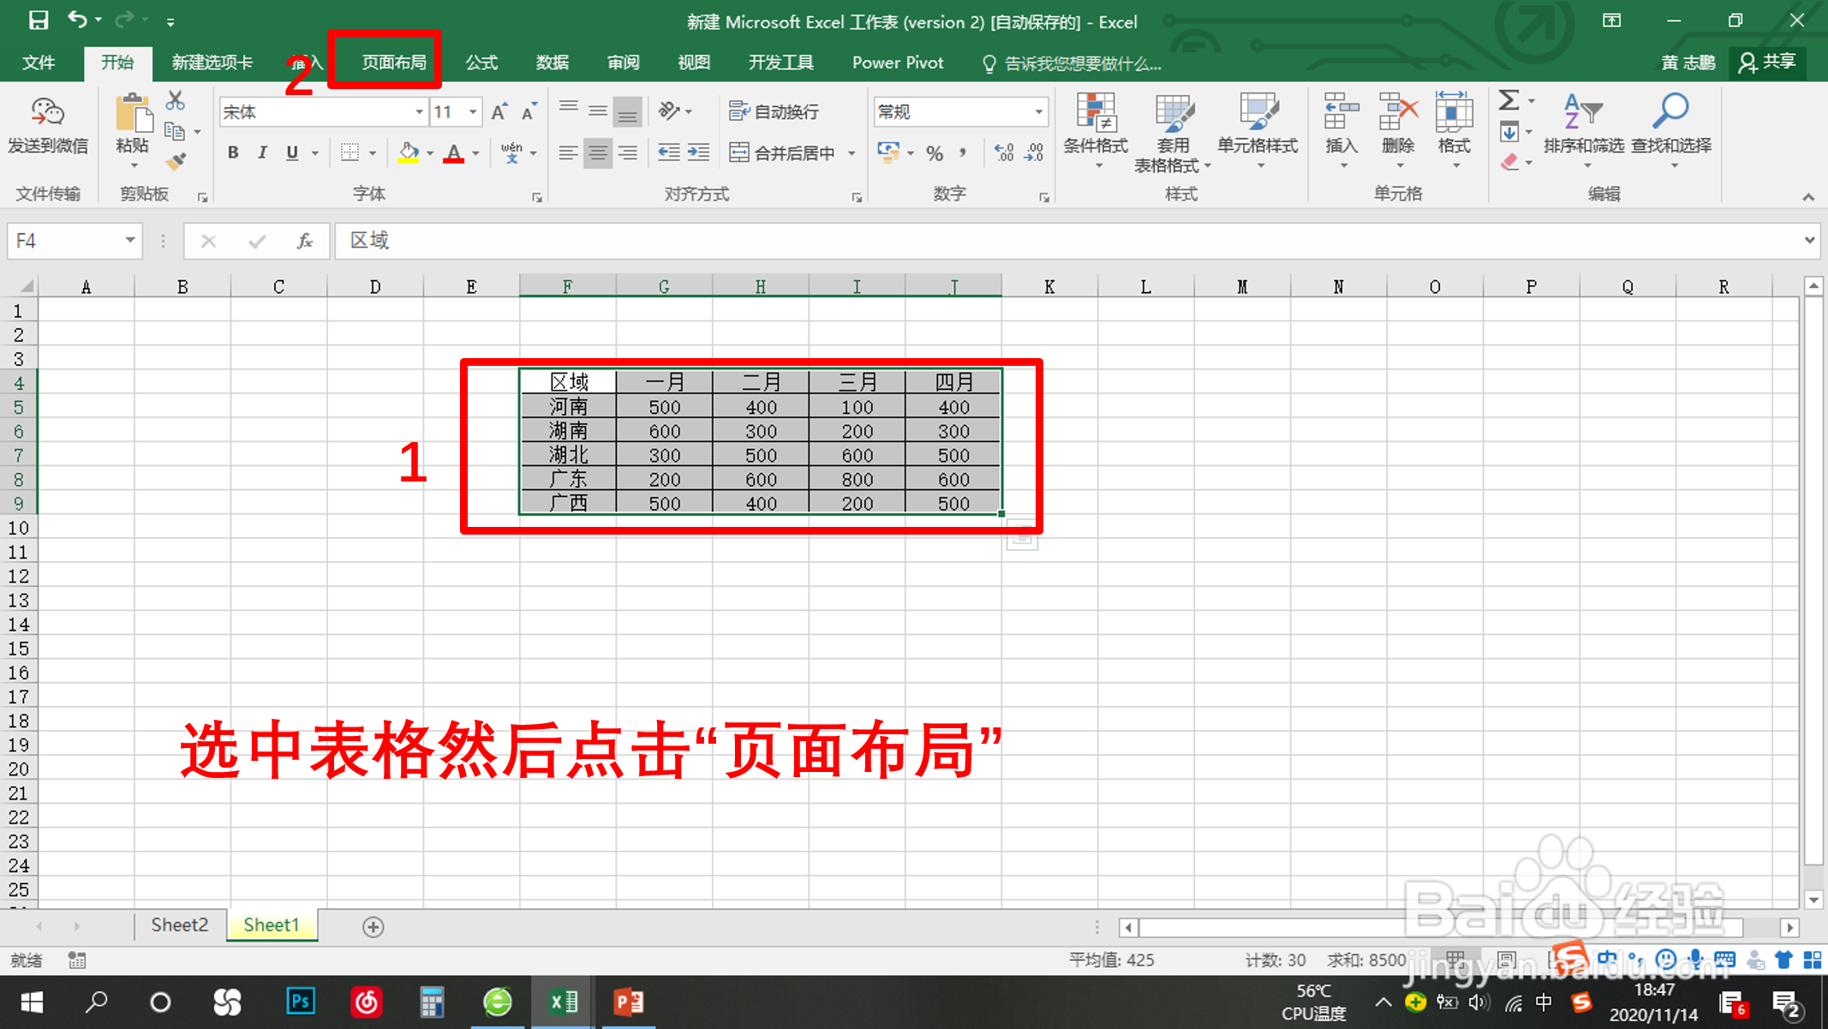
Task: Switch to the Sheet2 tab
Action: click(179, 925)
